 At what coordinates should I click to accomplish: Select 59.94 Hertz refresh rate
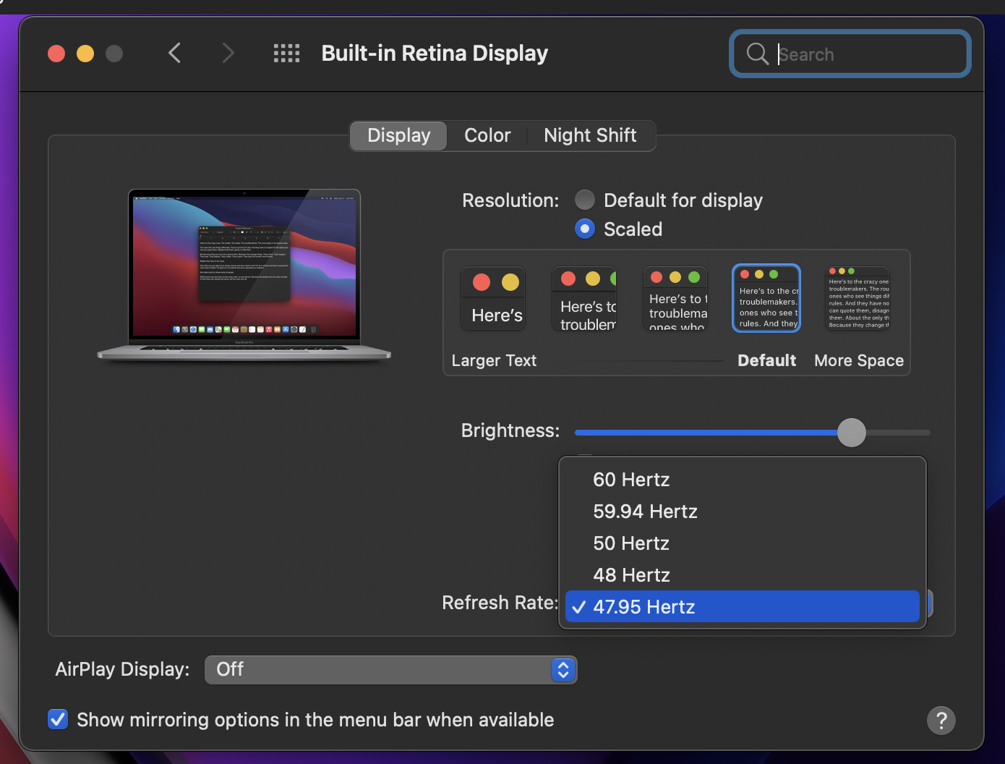click(743, 512)
